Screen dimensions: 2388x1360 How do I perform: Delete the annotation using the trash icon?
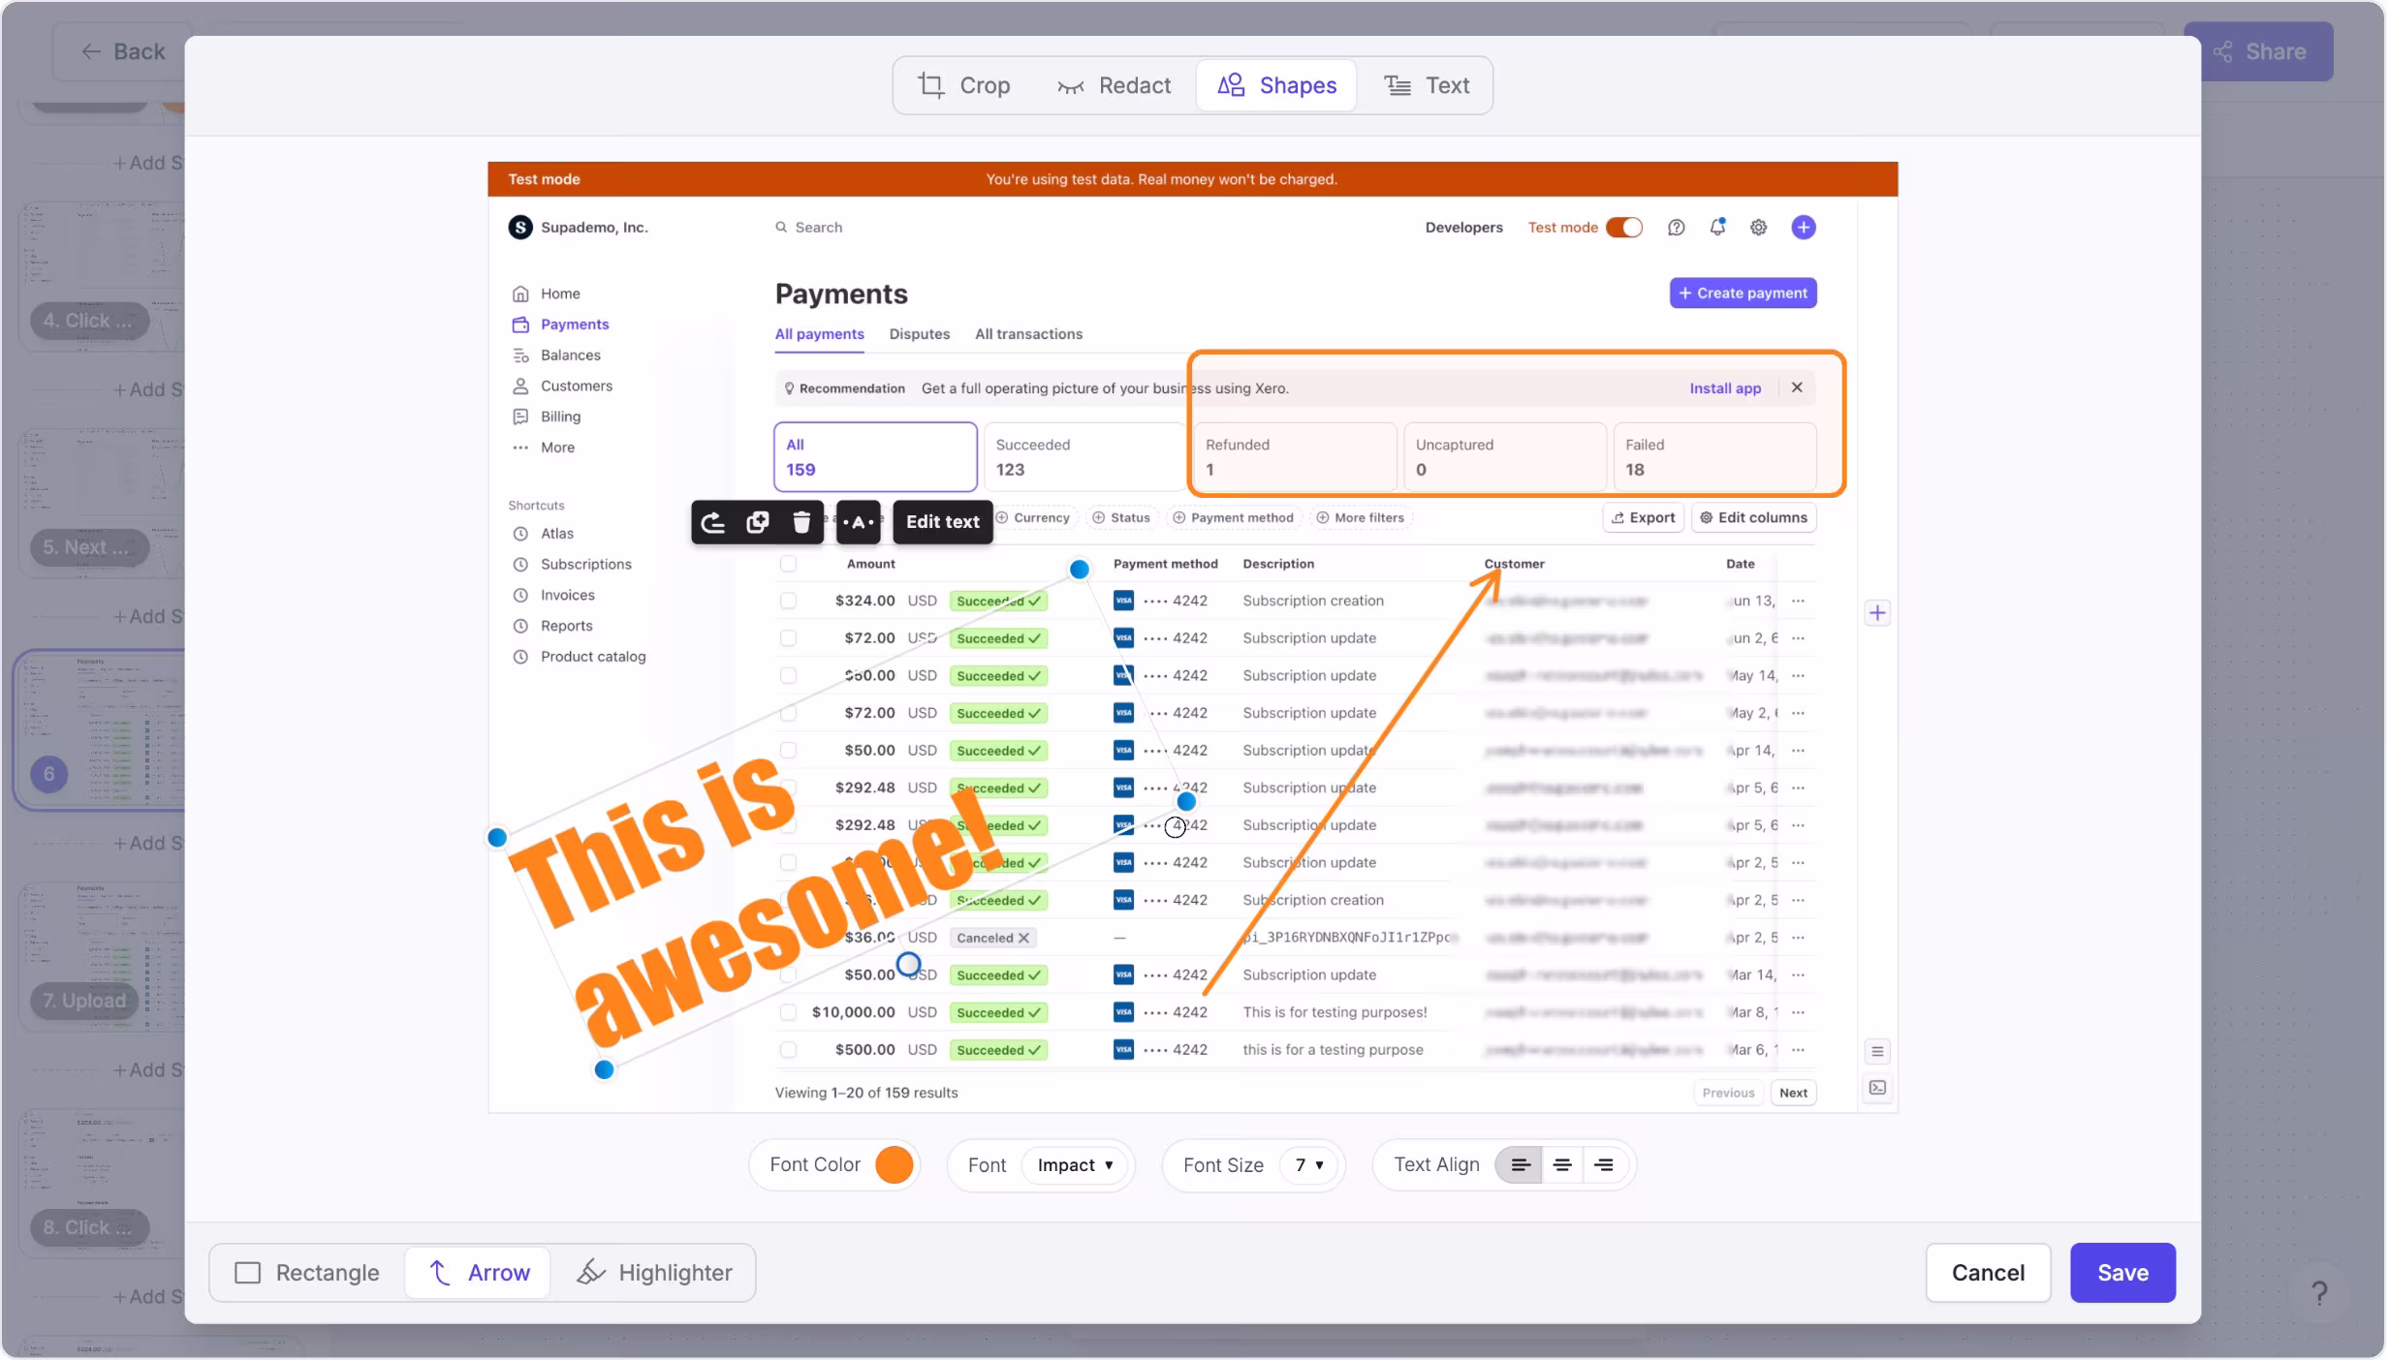[801, 522]
